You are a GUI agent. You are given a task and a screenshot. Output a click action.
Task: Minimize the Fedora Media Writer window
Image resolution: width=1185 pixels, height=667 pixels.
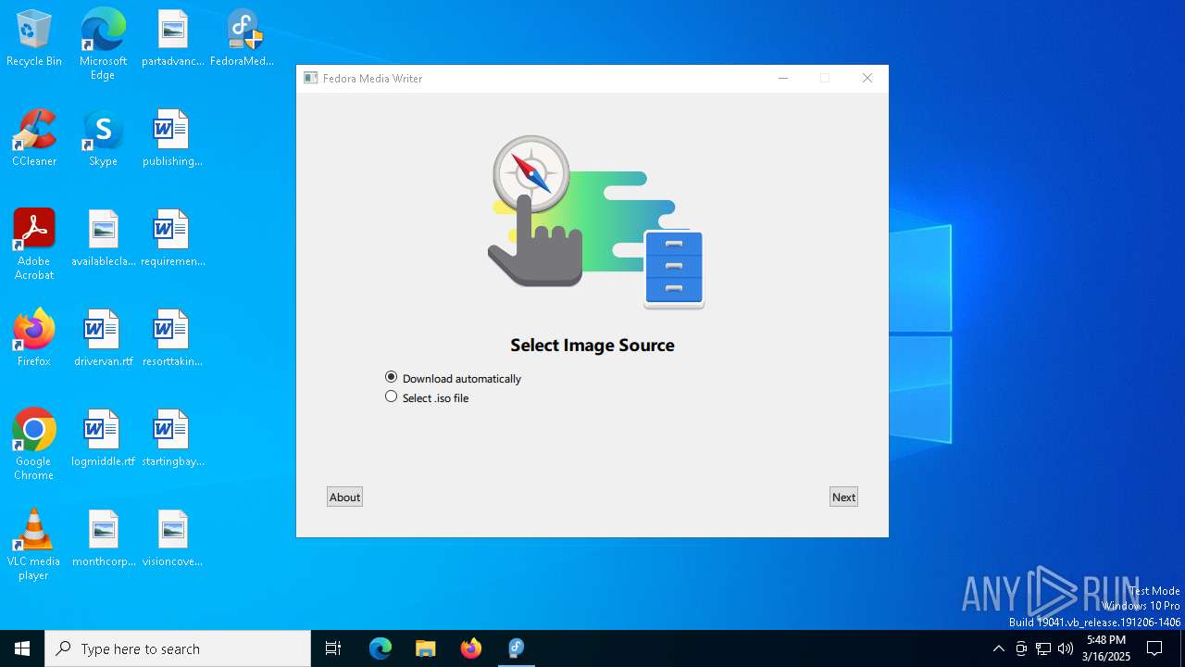pyautogui.click(x=783, y=78)
